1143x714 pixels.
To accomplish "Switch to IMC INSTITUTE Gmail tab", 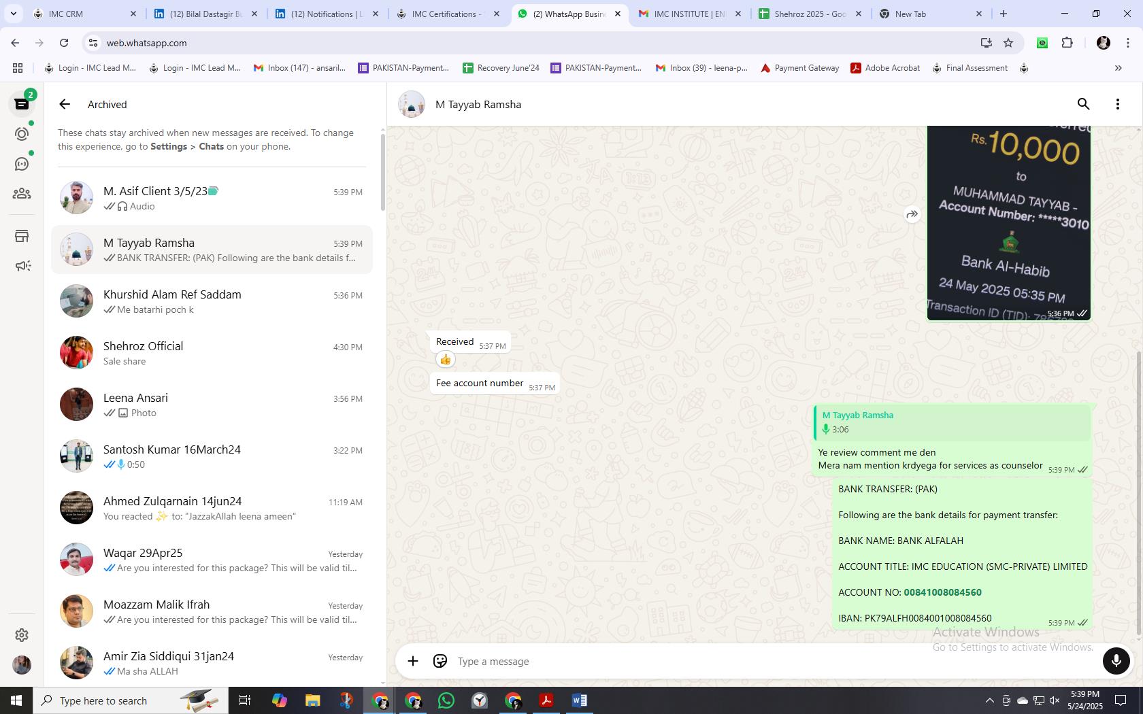I will [689, 14].
